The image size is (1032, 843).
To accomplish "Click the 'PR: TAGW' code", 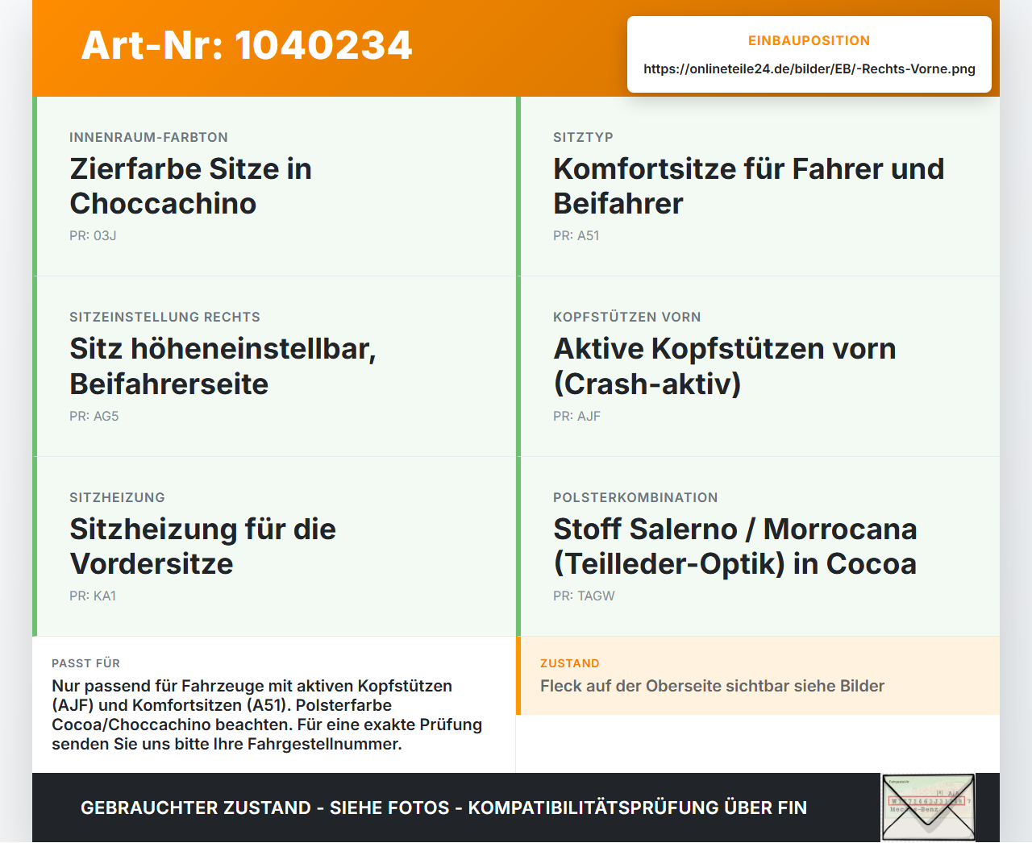I will (584, 596).
